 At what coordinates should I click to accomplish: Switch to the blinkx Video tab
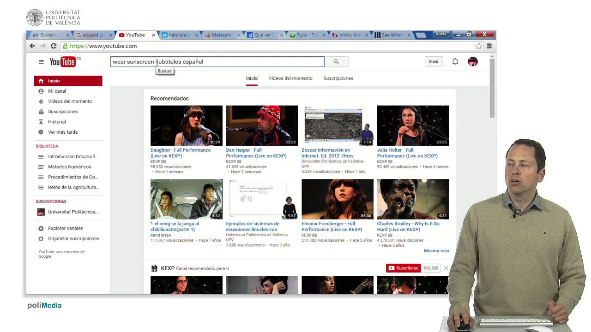350,35
